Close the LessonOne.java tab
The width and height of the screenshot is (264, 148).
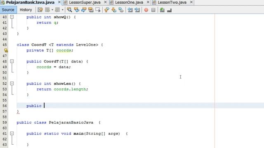coord(148,2)
